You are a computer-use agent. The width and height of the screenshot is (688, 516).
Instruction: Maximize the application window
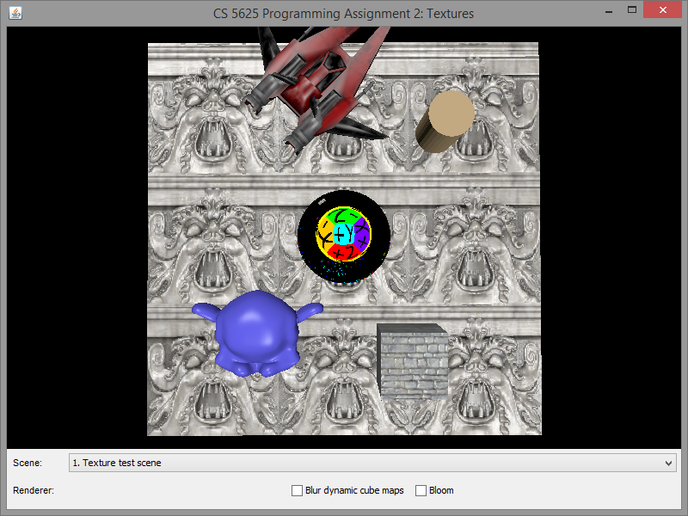coord(632,10)
